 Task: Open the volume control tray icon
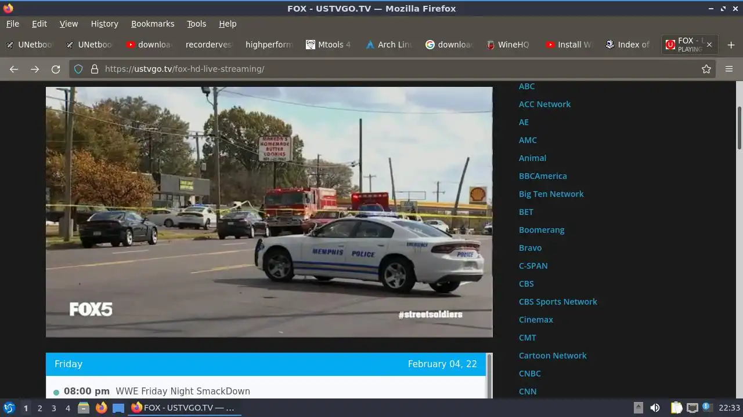655,408
